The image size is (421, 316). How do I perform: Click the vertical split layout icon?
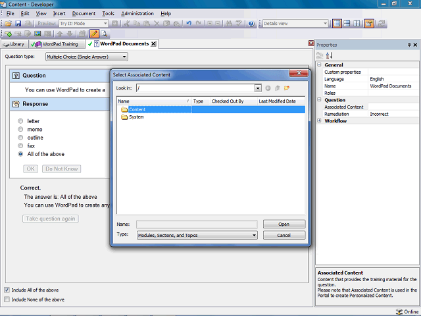(x=357, y=24)
